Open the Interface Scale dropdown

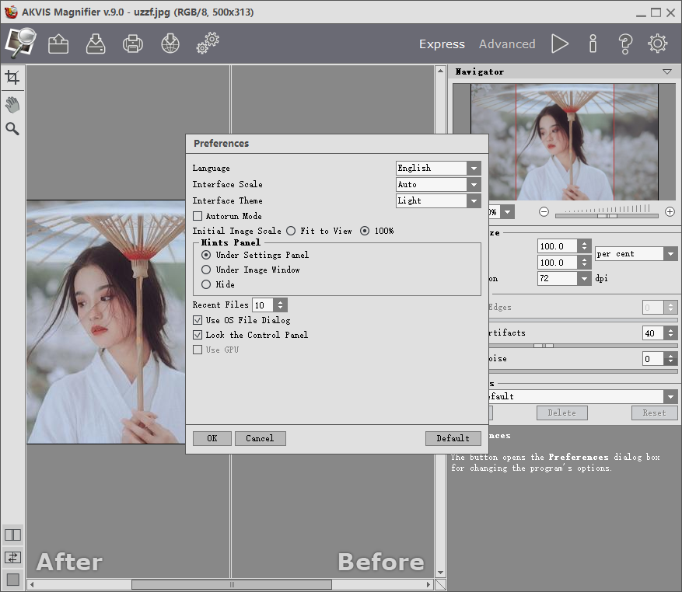439,185
